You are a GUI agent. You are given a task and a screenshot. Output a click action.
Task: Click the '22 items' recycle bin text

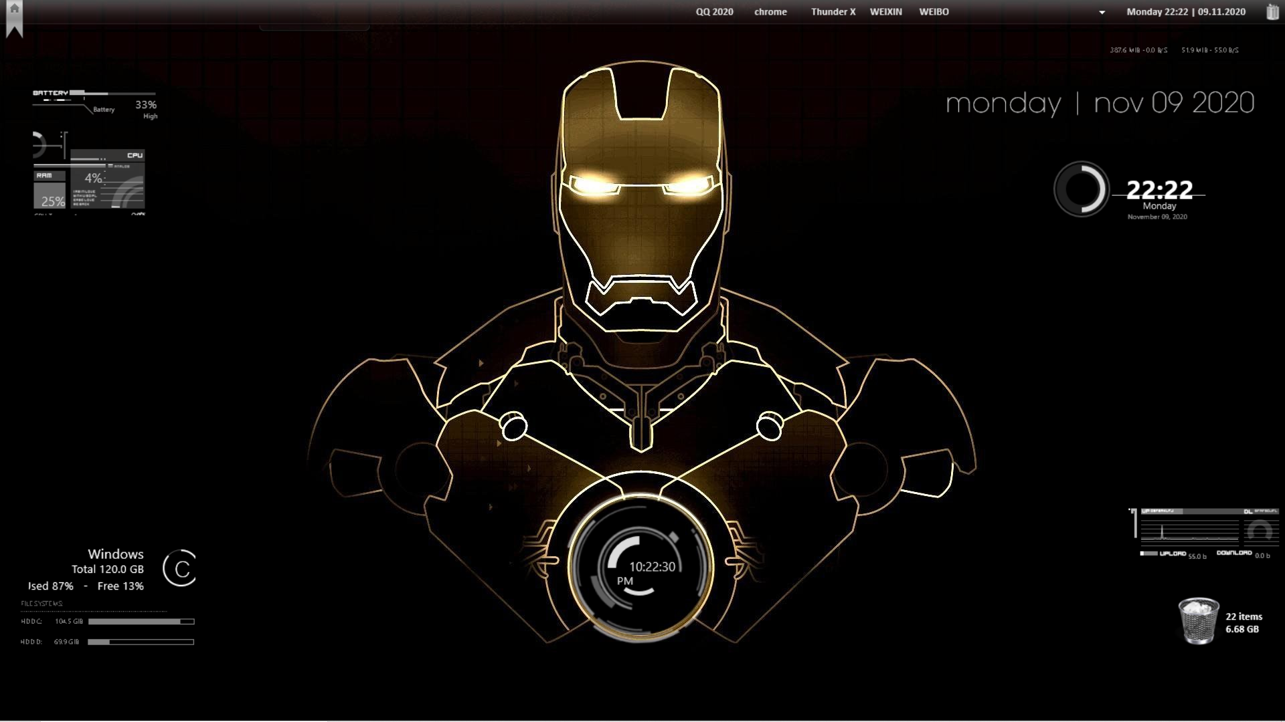click(1244, 616)
